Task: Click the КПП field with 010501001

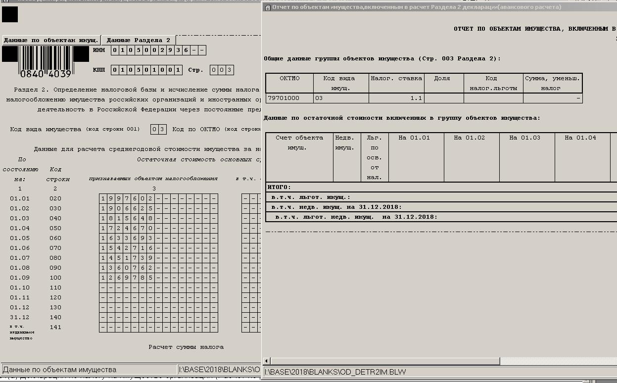Action: [x=146, y=70]
